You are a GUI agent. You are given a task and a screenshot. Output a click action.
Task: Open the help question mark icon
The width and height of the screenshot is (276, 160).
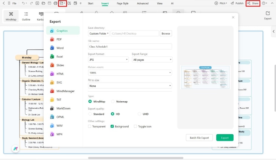pos(264,3)
